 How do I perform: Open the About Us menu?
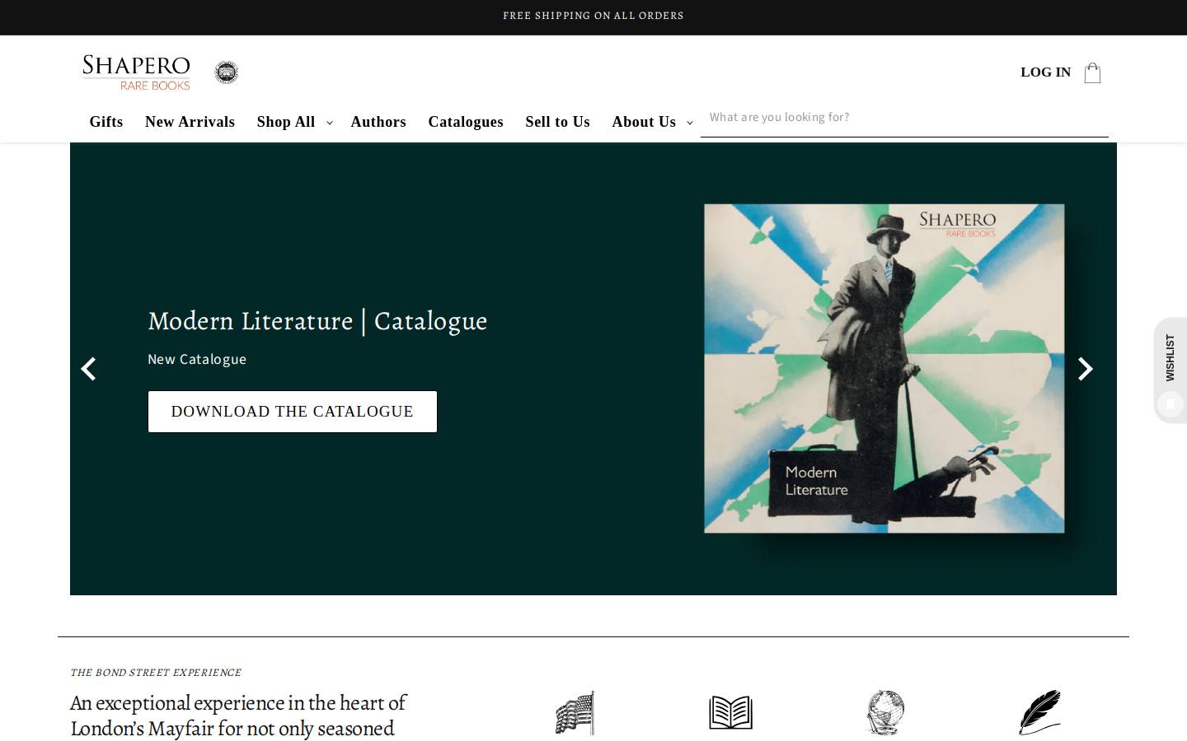coord(644,122)
